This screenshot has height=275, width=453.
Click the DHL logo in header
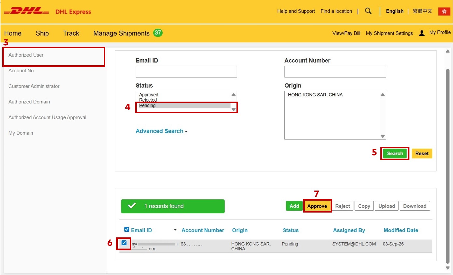26,11
